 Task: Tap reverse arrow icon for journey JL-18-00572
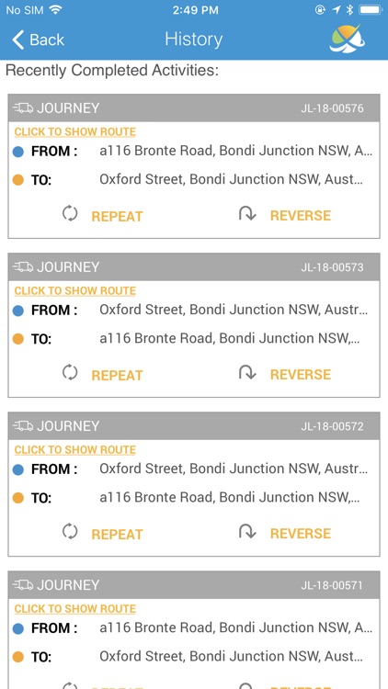point(247,532)
